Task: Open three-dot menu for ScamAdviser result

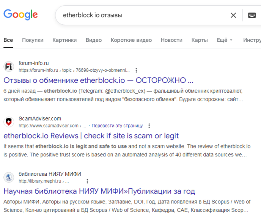Action: tap(149, 126)
